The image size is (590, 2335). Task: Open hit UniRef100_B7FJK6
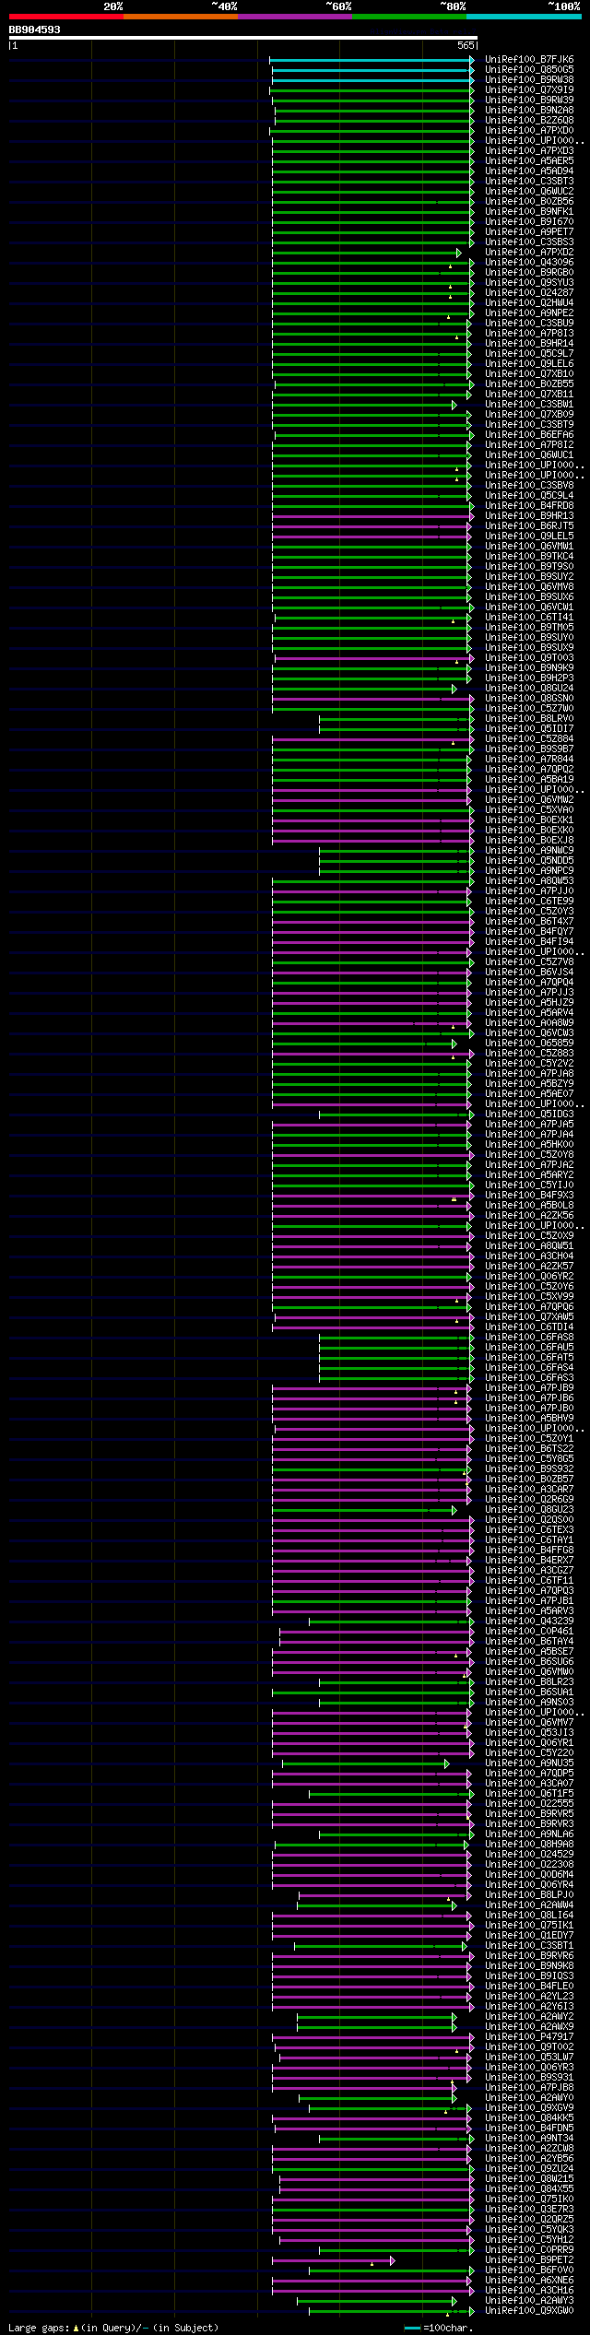pyautogui.click(x=529, y=60)
